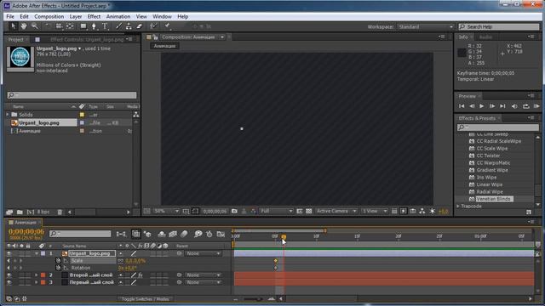Select the Clone Stamp tool
The width and height of the screenshot is (545, 306).
[129, 26]
